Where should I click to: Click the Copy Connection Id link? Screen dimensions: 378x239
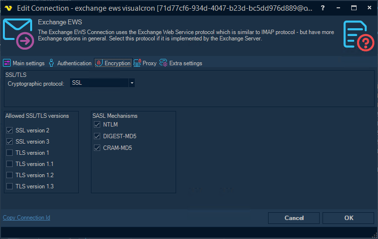point(26,218)
